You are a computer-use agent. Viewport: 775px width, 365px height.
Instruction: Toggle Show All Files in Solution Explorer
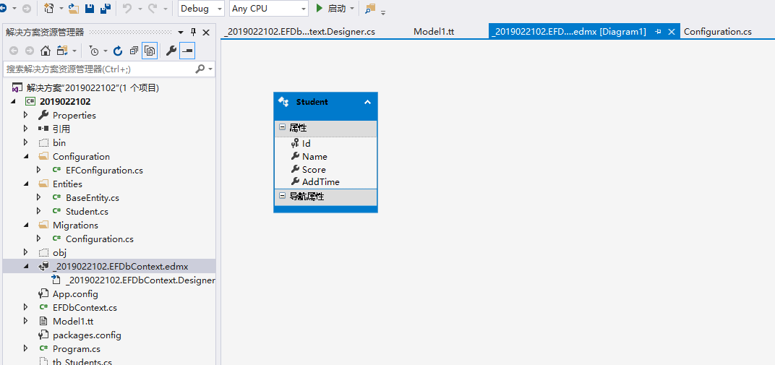pyautogui.click(x=150, y=51)
